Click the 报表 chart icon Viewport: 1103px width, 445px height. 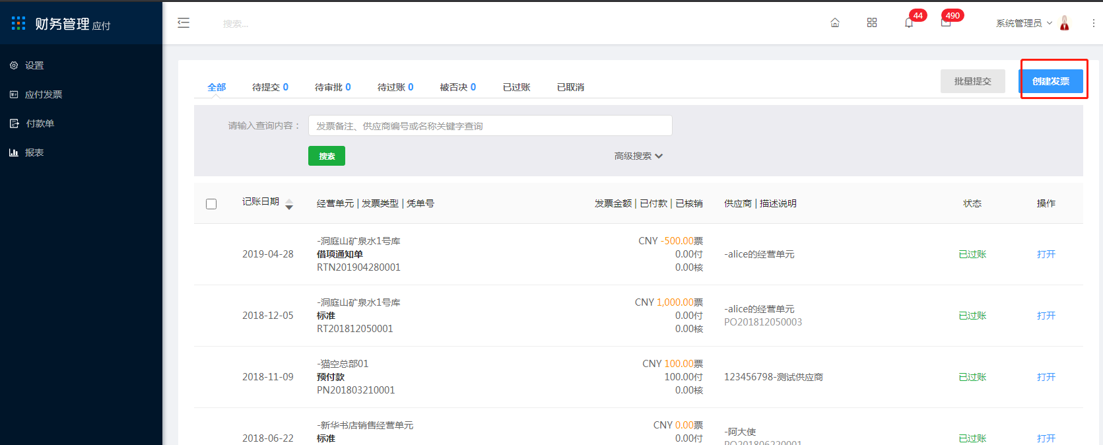coord(14,153)
